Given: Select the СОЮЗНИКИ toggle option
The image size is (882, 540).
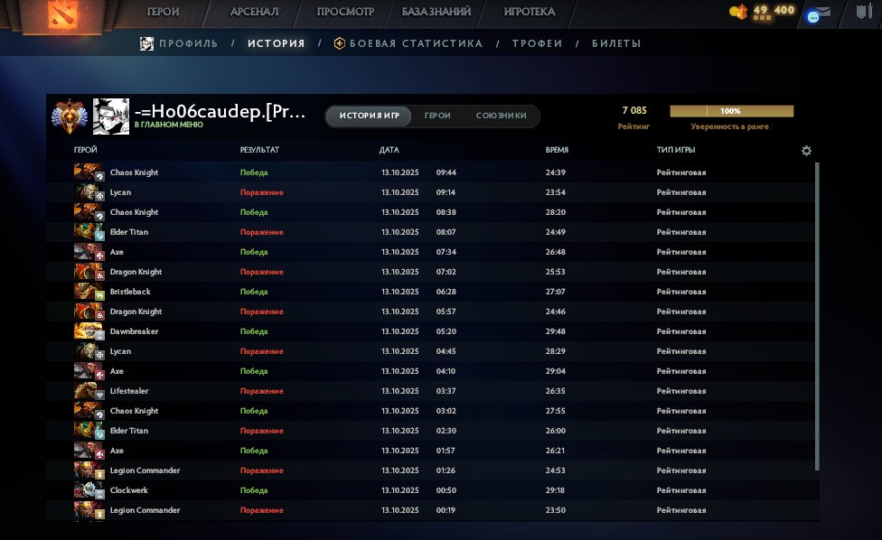Looking at the screenshot, I should 501,116.
